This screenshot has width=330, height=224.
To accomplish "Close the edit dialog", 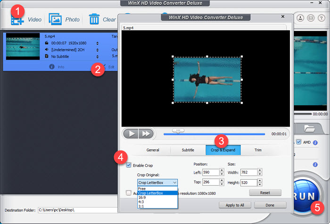I will [283, 16].
